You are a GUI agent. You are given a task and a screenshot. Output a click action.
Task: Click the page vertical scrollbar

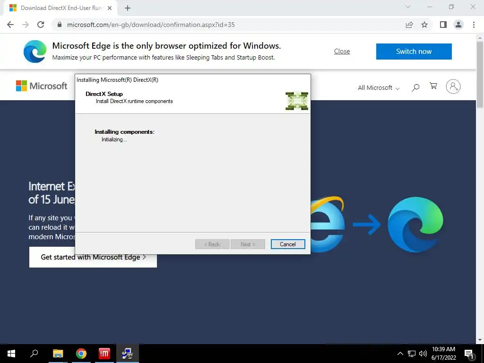pyautogui.click(x=480, y=75)
